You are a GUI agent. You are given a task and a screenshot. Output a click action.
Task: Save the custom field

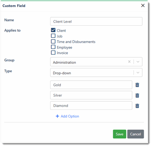pos(119,134)
